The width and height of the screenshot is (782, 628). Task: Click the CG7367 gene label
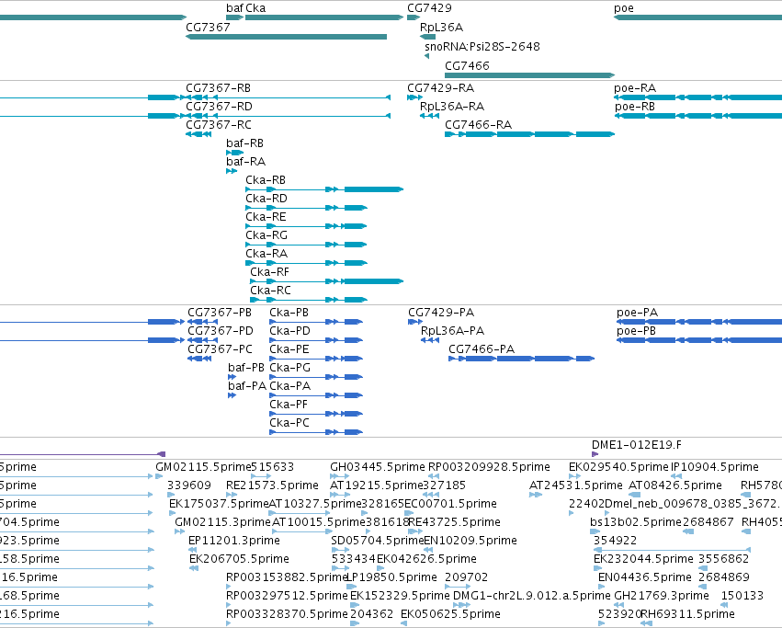click(208, 27)
